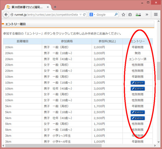This screenshot has height=149, width=162.
Task: Click the 距離種目 column header
Action: point(23,41)
